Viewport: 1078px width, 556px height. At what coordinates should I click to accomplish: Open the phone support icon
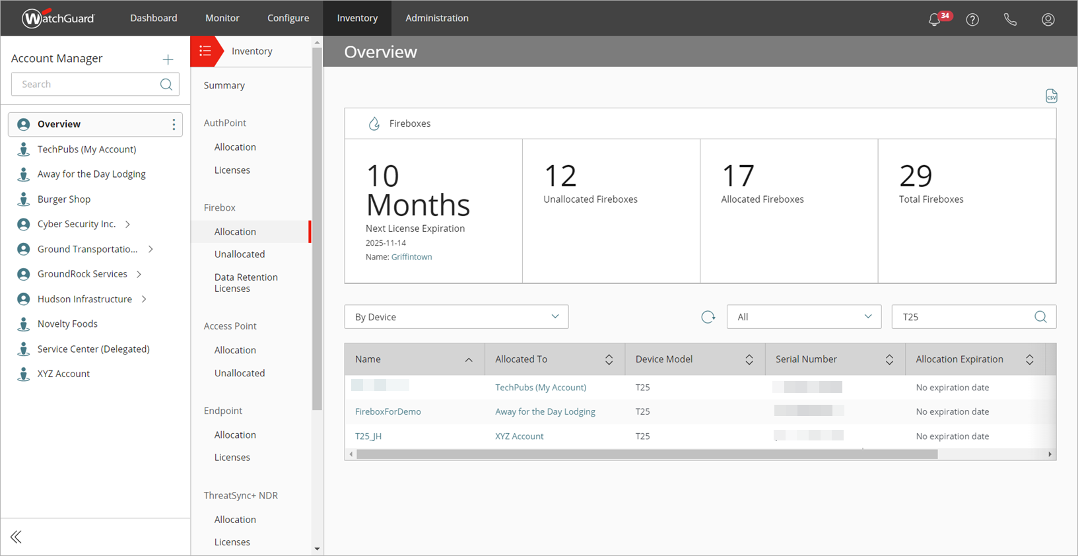[1010, 19]
